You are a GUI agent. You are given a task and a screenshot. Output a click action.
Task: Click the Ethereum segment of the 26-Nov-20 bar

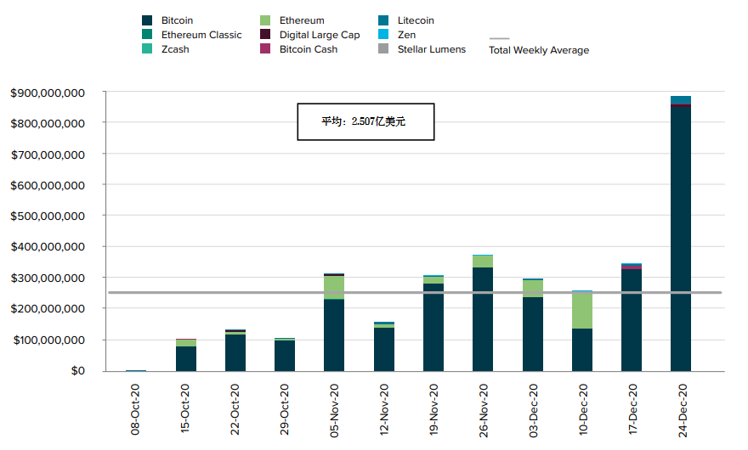(x=483, y=262)
